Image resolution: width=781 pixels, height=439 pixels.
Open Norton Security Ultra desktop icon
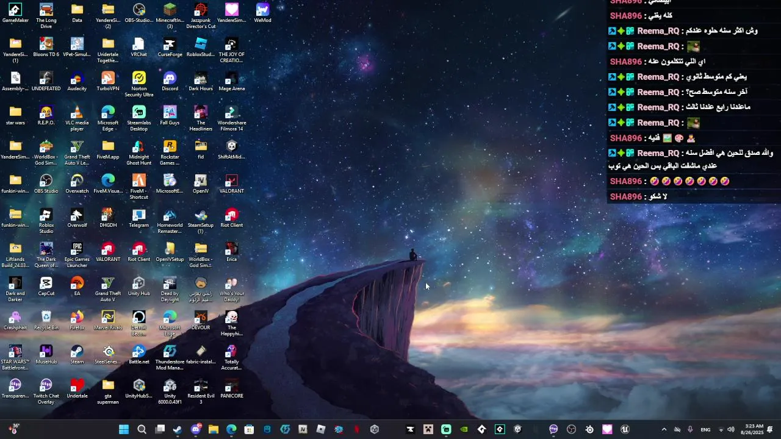click(x=139, y=85)
